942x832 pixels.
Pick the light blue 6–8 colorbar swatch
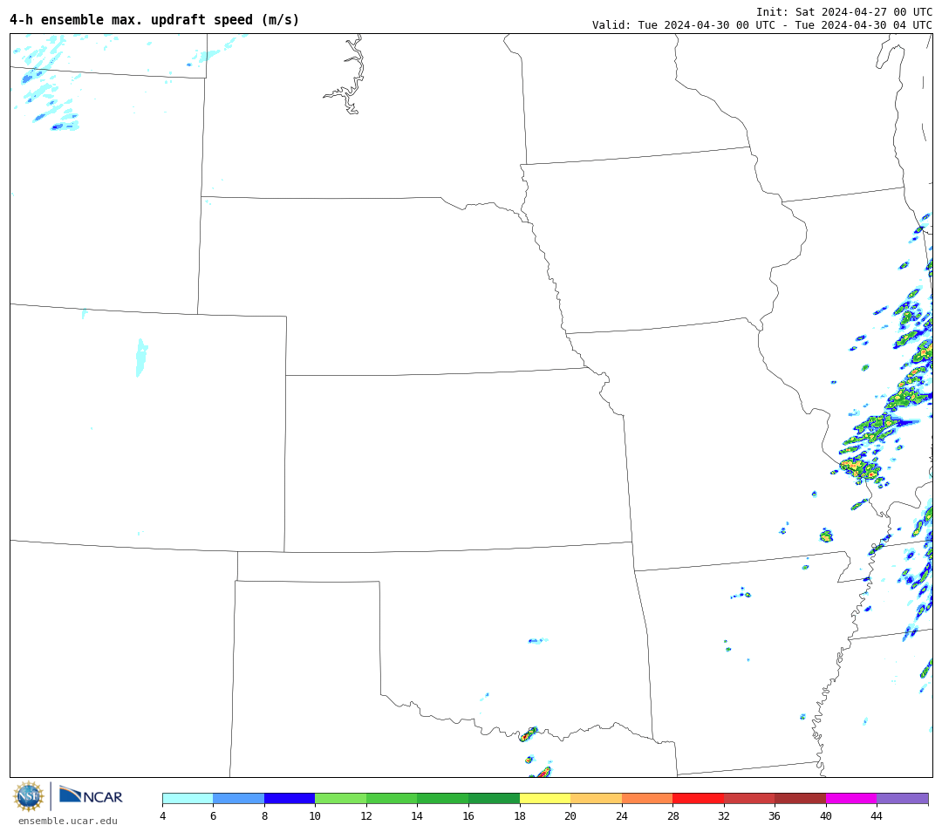[238, 798]
